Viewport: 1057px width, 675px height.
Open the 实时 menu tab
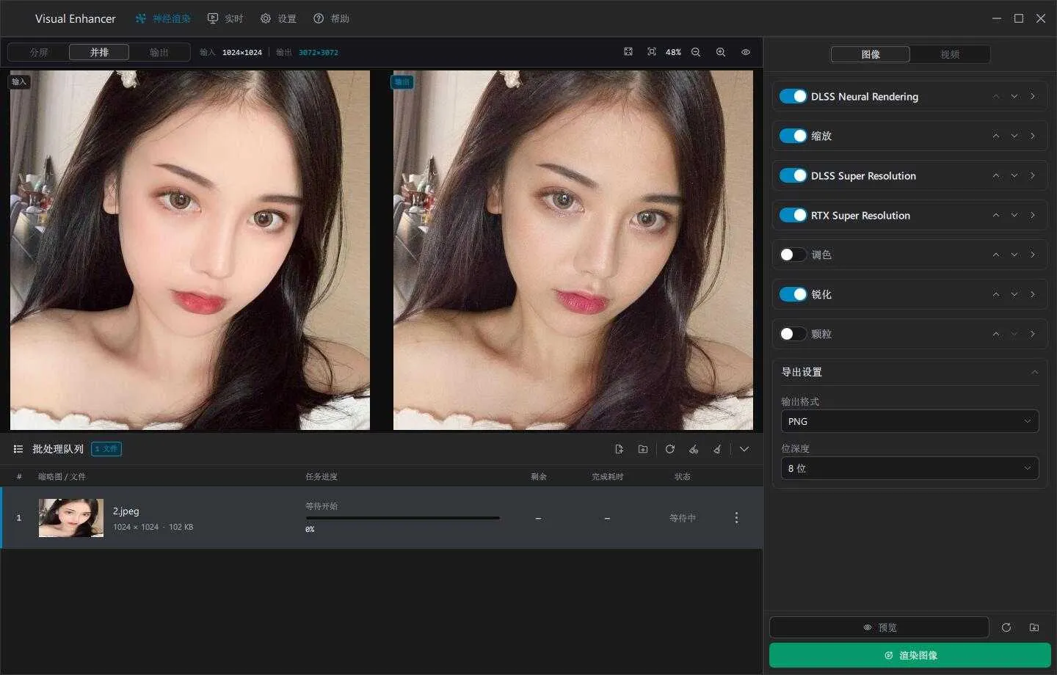click(225, 18)
